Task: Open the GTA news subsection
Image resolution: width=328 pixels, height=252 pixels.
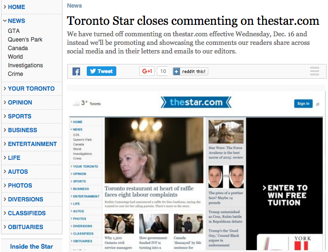Action: [x=14, y=31]
